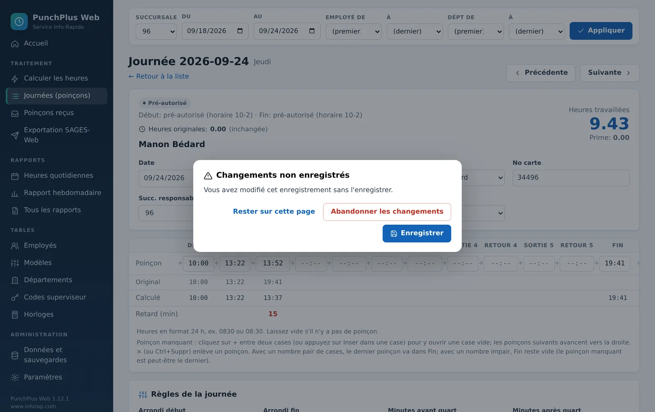Select Journées (poinçons) in the sidebar
Screen dimensions: 655x412
[56, 96]
